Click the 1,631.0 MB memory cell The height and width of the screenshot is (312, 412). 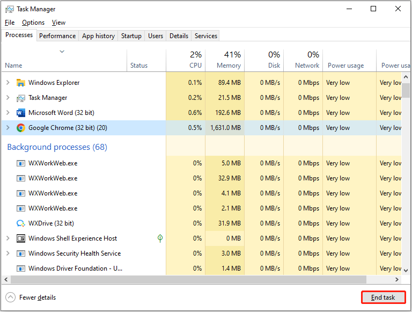(225, 128)
